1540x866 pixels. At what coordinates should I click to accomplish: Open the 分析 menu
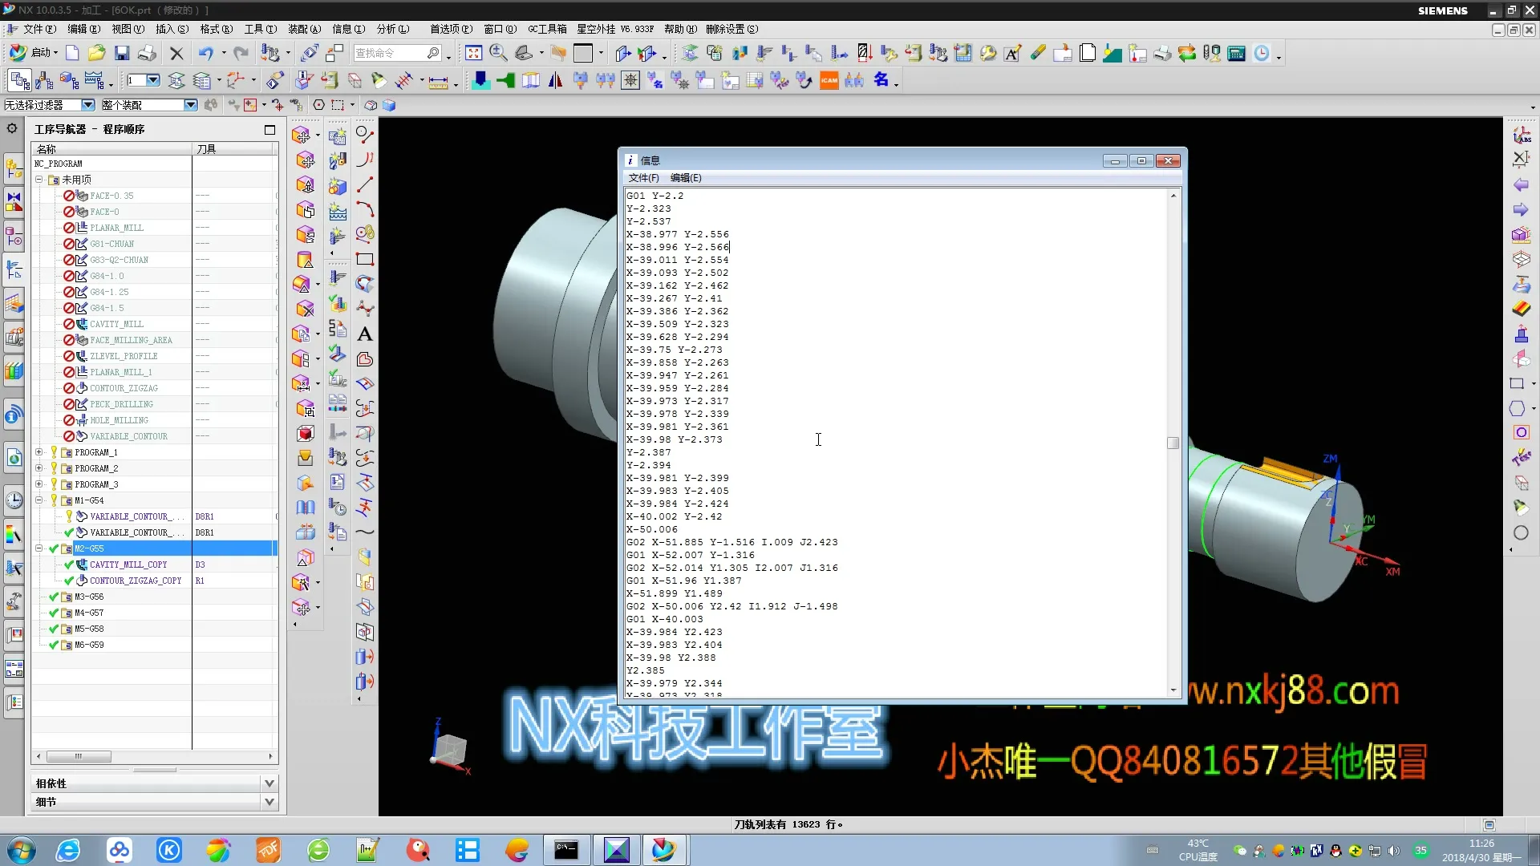click(x=392, y=29)
